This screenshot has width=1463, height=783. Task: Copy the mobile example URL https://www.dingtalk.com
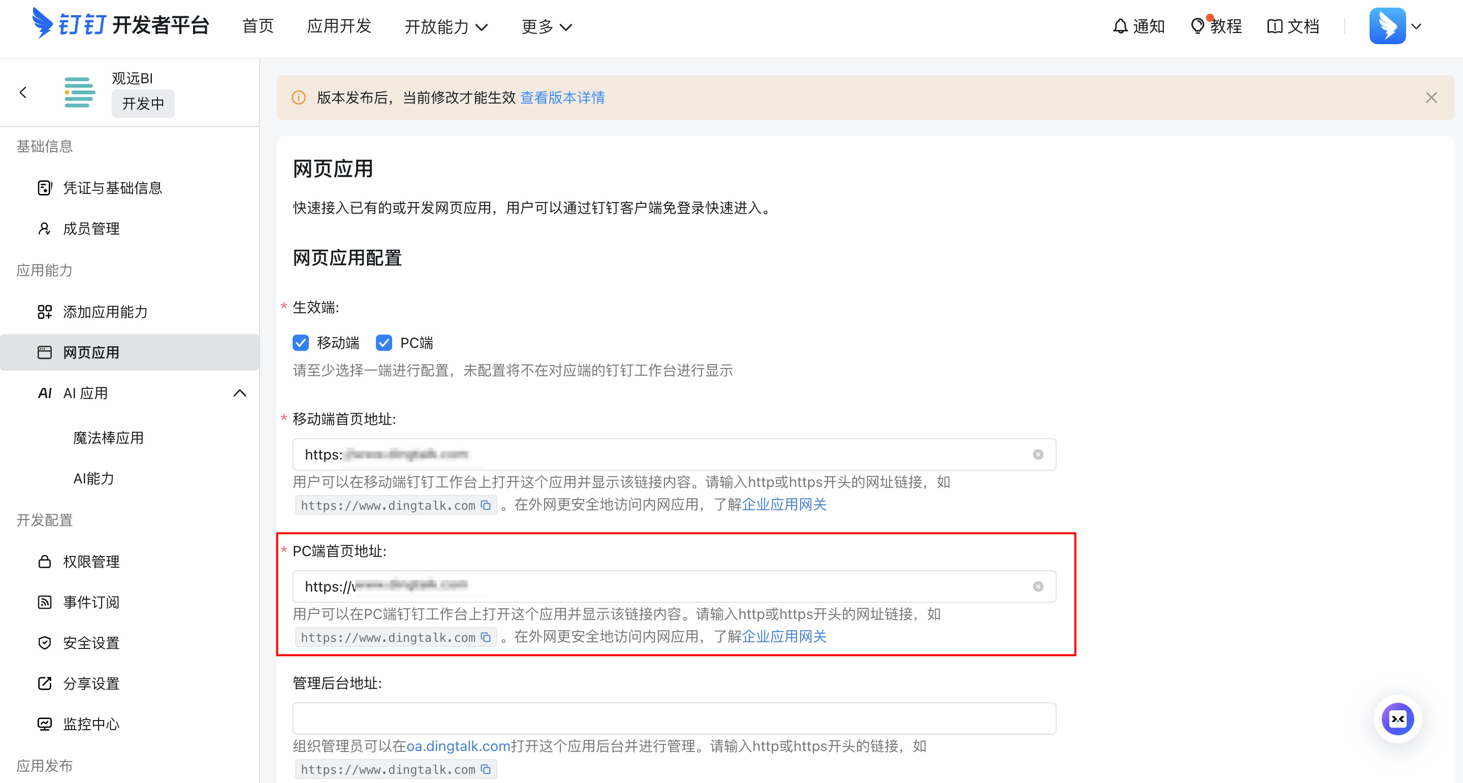click(486, 505)
